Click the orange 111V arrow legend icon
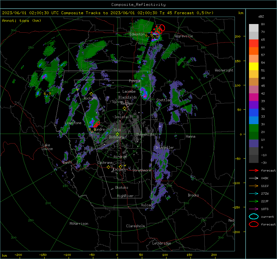 coord(254,186)
